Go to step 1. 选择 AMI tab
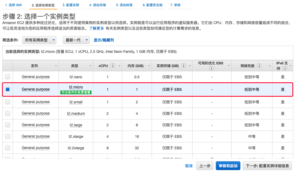The width and height of the screenshot is (296, 172). [x=13, y=5]
